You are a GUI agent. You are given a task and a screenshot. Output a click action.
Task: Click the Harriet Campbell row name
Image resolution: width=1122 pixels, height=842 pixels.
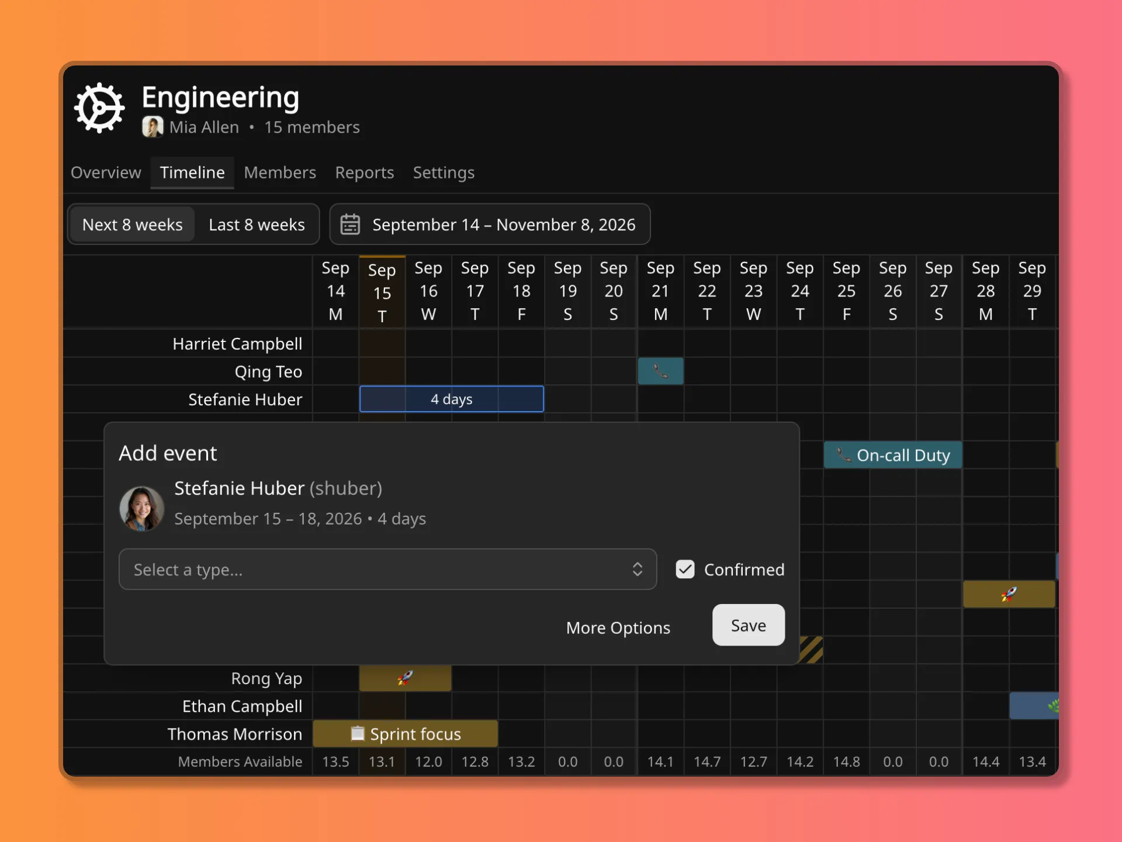click(237, 344)
